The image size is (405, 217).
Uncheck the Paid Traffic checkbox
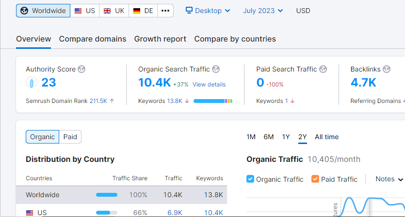coord(315,179)
